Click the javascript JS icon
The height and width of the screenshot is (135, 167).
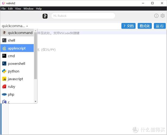tap(4, 79)
